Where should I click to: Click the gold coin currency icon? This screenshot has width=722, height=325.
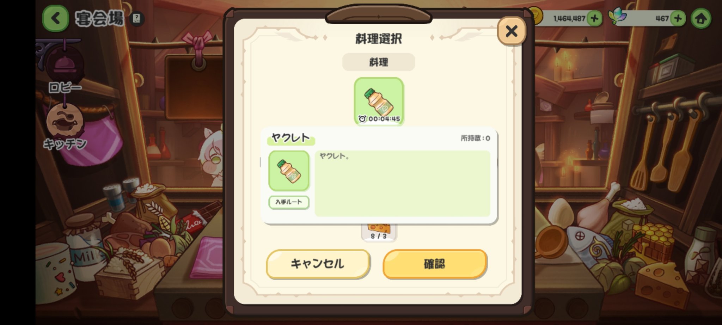534,16
